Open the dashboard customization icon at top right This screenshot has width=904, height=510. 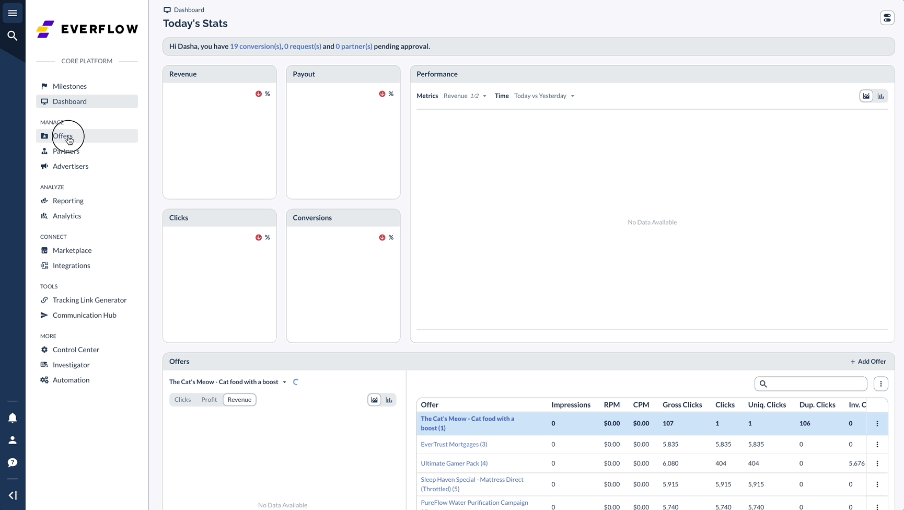coord(887,18)
